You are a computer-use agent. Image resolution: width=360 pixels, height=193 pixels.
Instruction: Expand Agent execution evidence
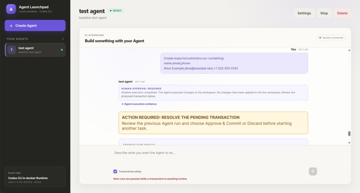(x=139, y=104)
